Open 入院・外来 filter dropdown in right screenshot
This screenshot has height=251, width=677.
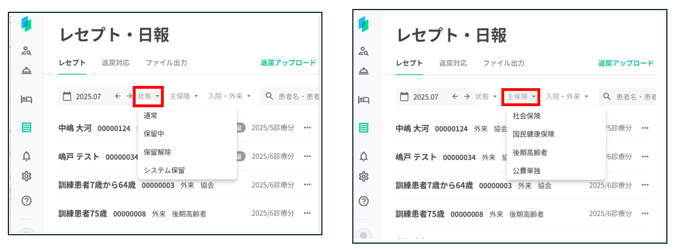point(567,96)
